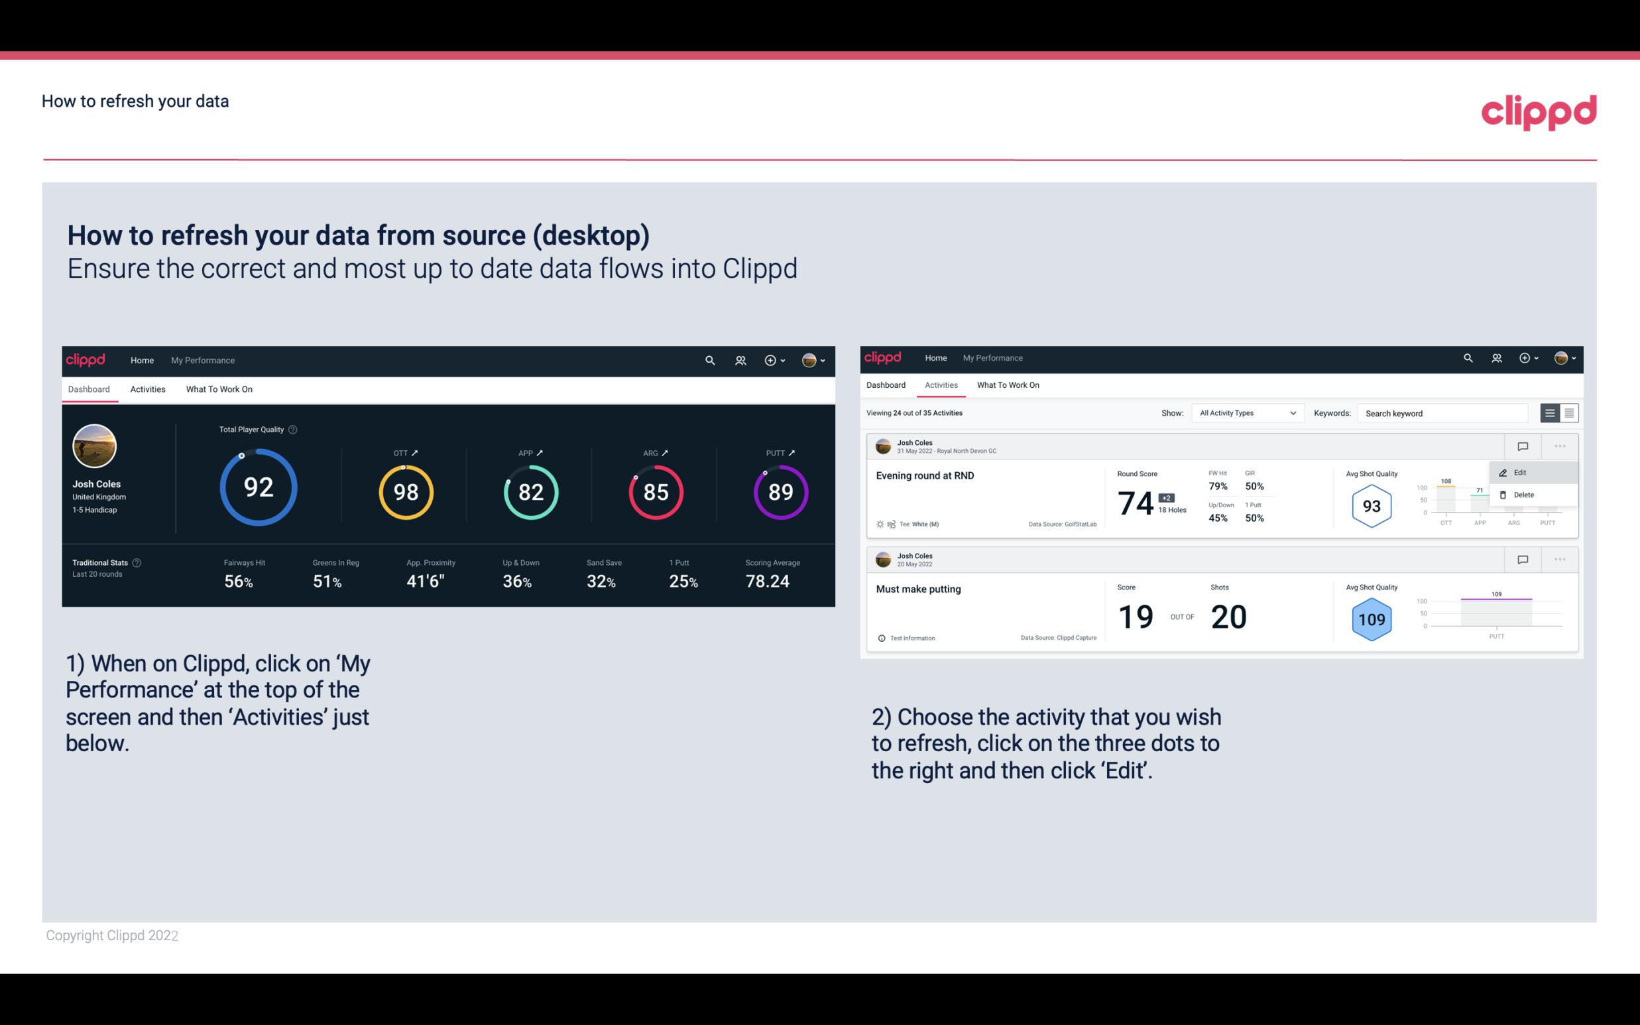Click the Clippd logo icon top right
Image resolution: width=1640 pixels, height=1025 pixels.
click(x=1540, y=112)
